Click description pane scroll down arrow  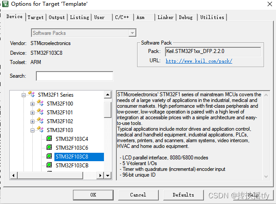point(266,176)
